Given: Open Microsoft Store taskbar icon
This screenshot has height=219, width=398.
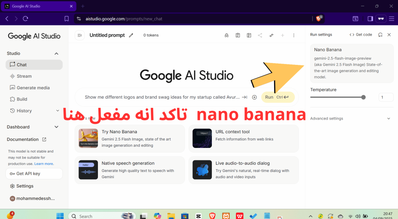Looking at the screenshot, I should click(185, 216).
